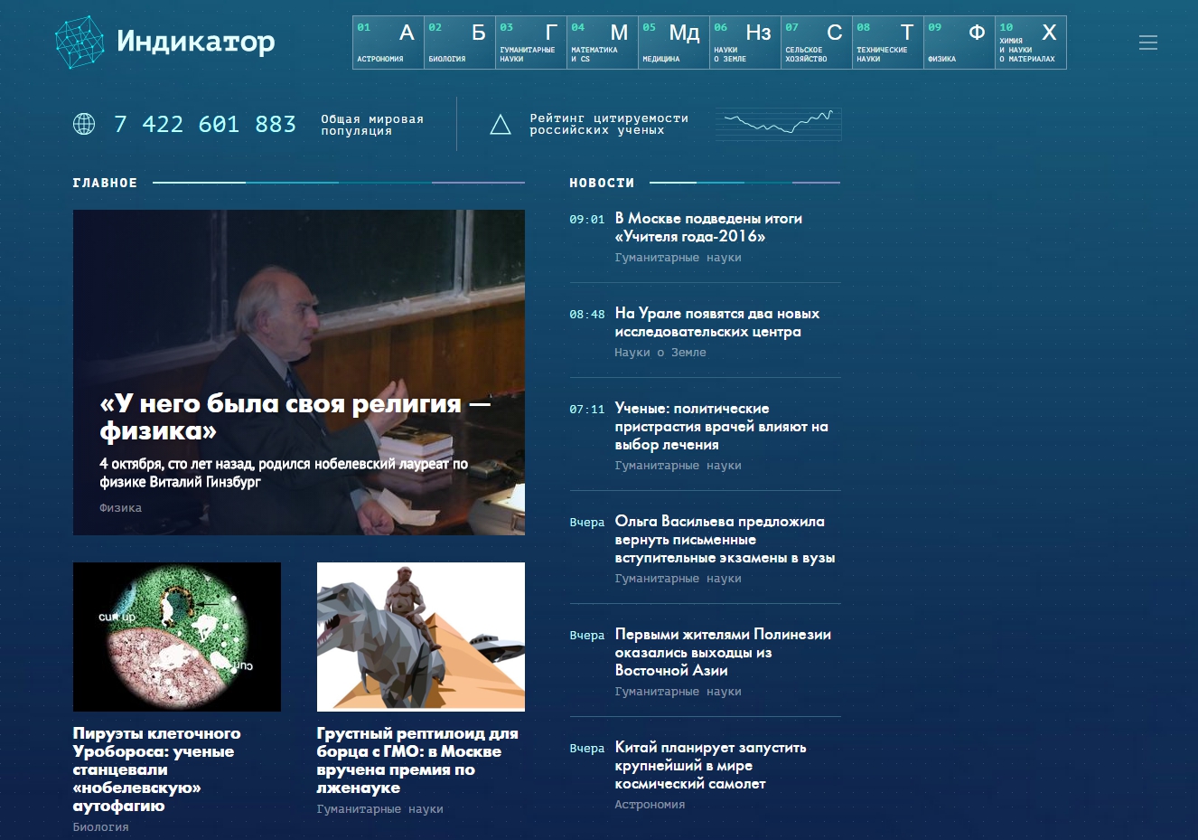Open news Китай планирует запустить космический самолет
Image resolution: width=1198 pixels, height=840 pixels.
(711, 765)
